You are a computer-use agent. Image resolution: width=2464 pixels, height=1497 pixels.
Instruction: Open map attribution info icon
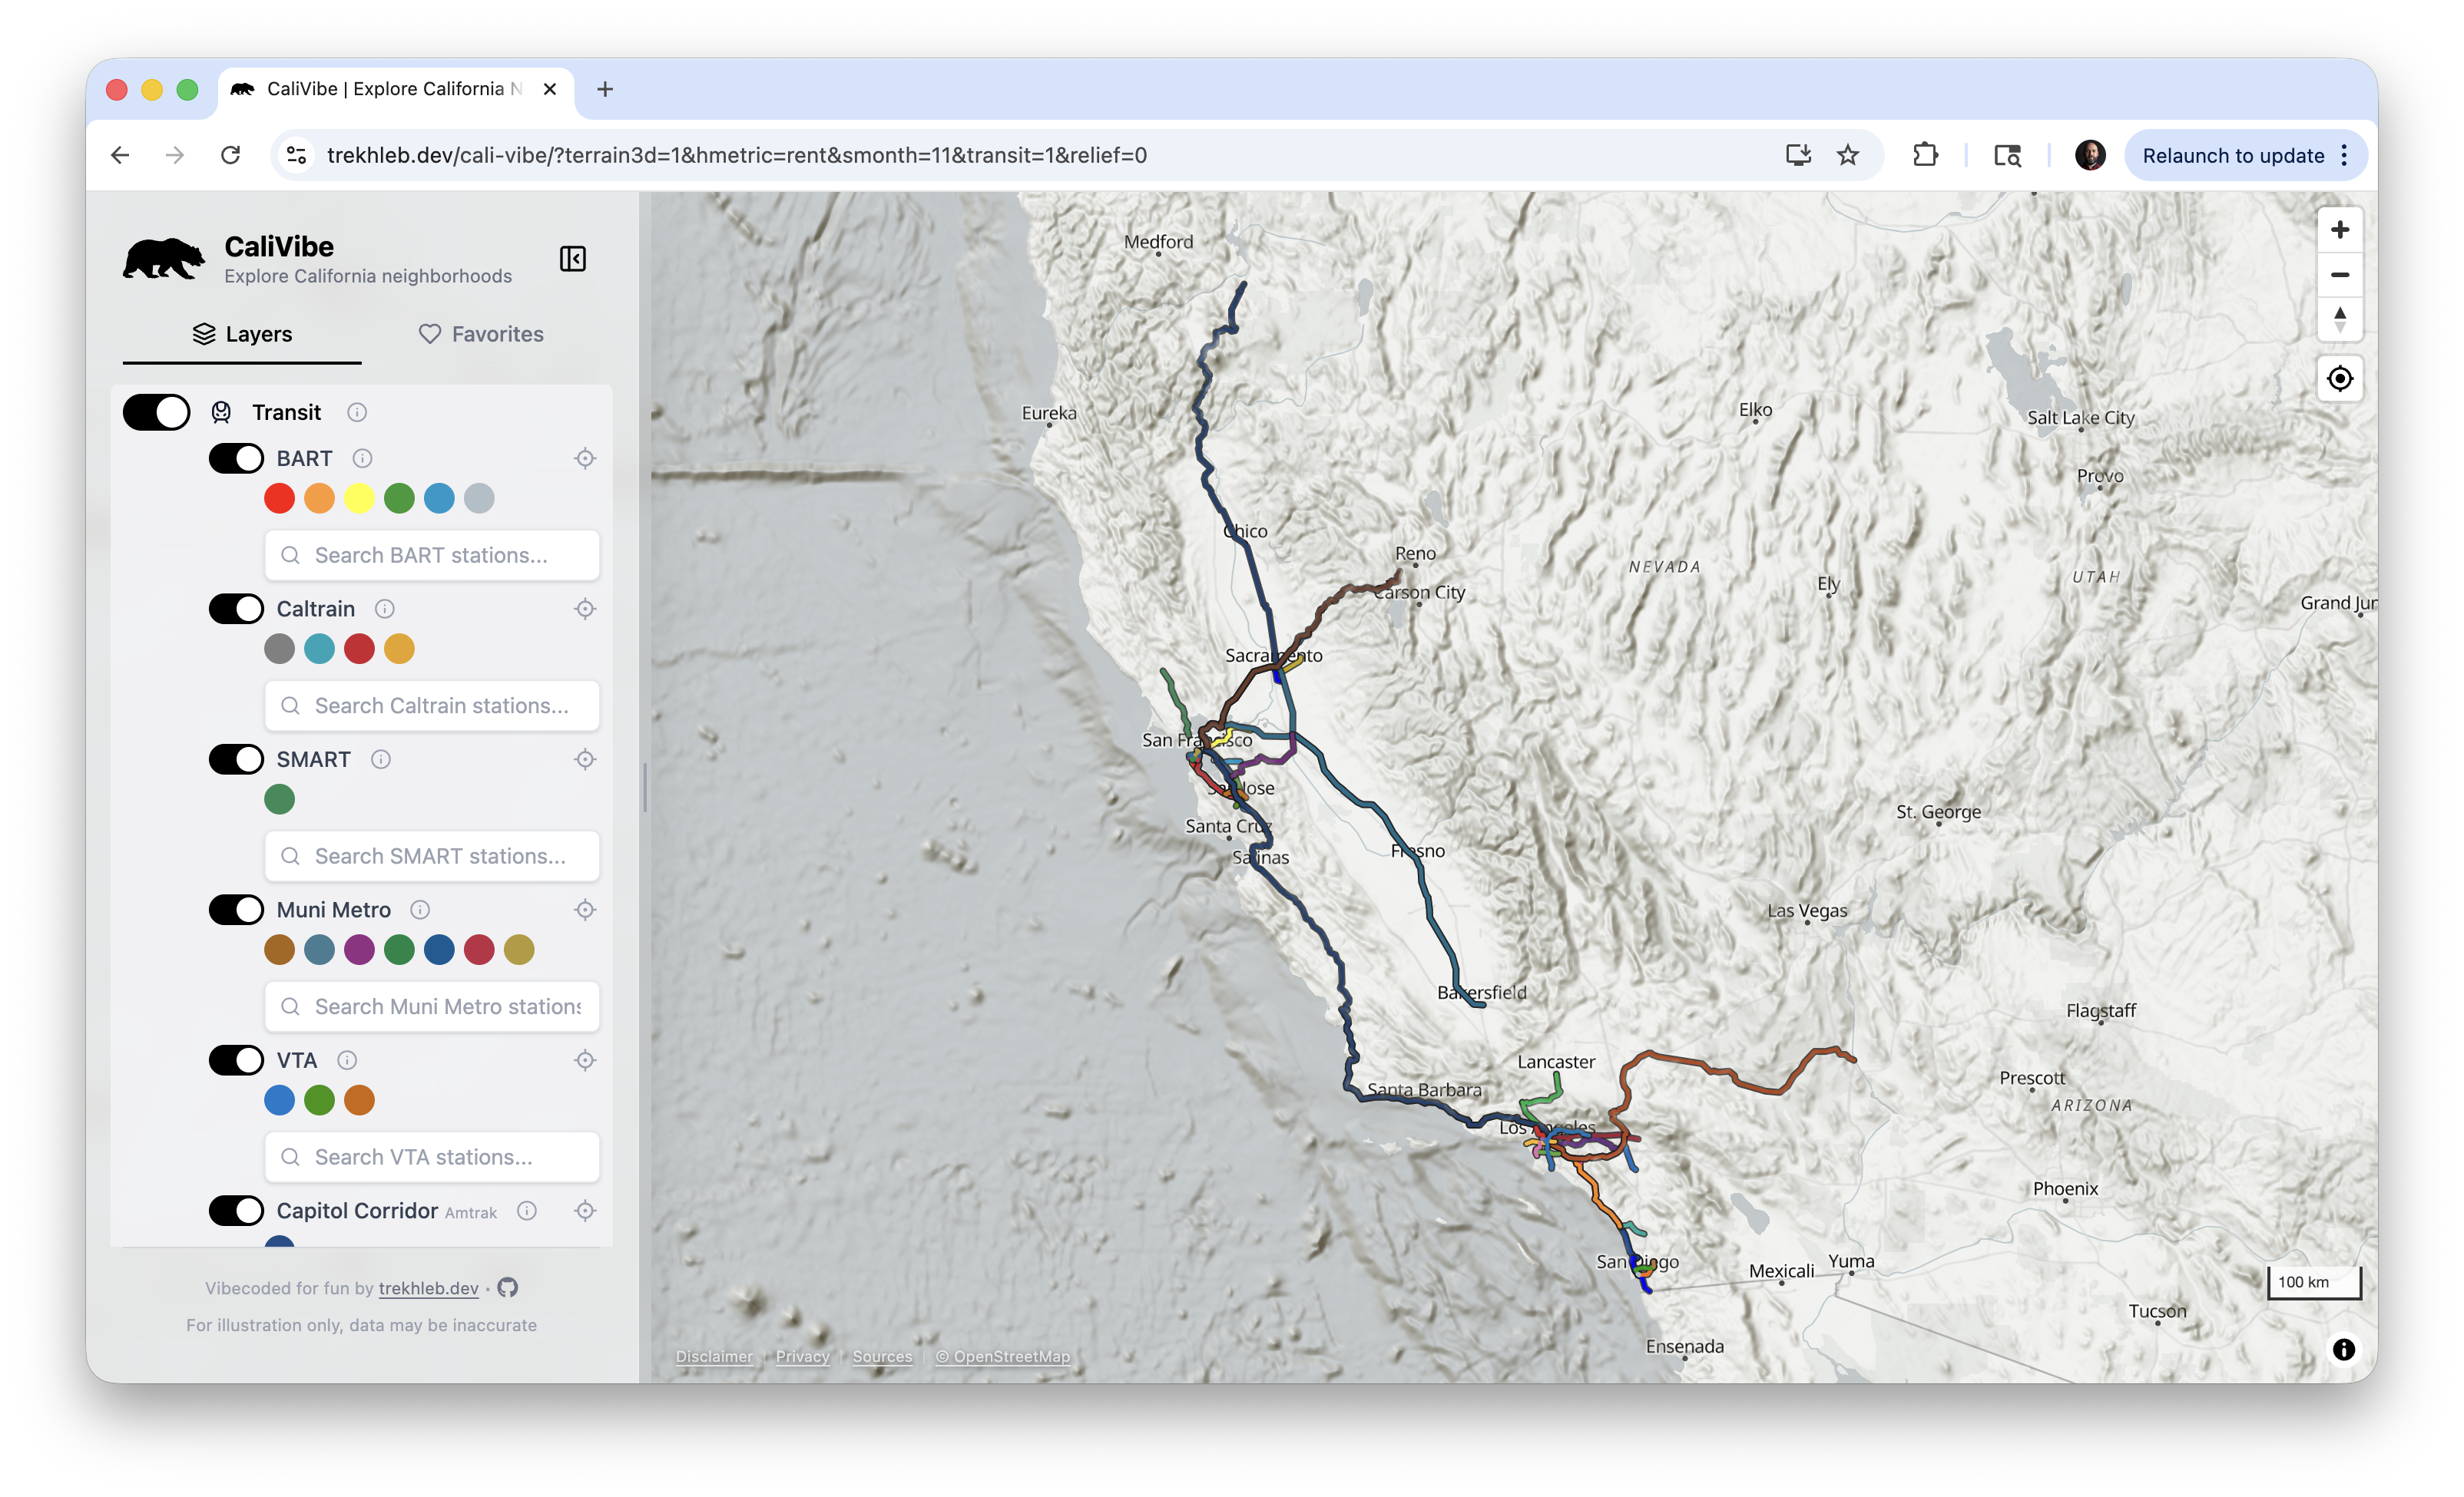pos(2343,1350)
